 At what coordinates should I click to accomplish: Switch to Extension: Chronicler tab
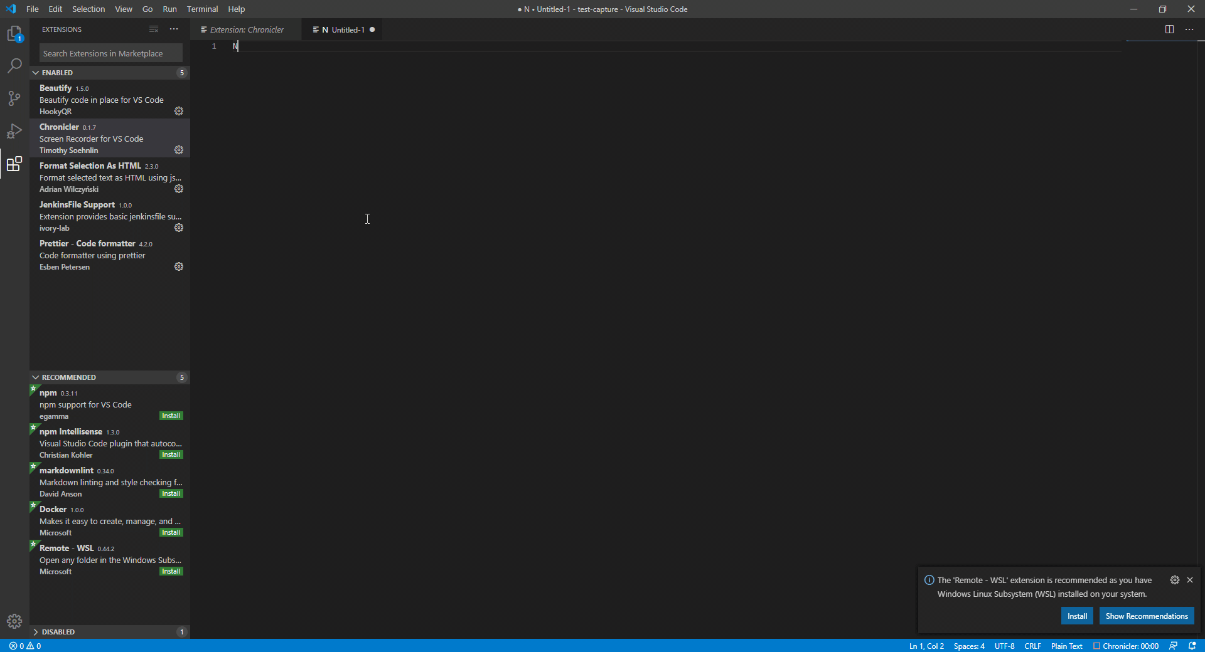point(246,29)
